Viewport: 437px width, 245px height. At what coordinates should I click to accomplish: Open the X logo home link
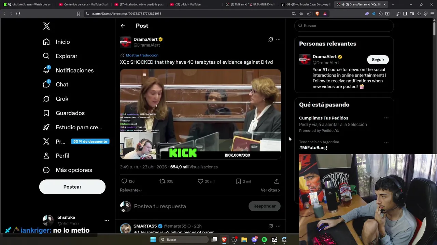pos(46,26)
